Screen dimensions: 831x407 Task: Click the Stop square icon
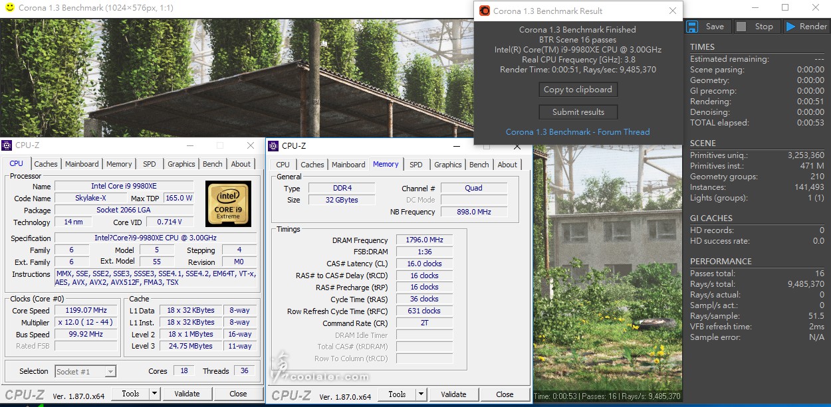(x=741, y=27)
